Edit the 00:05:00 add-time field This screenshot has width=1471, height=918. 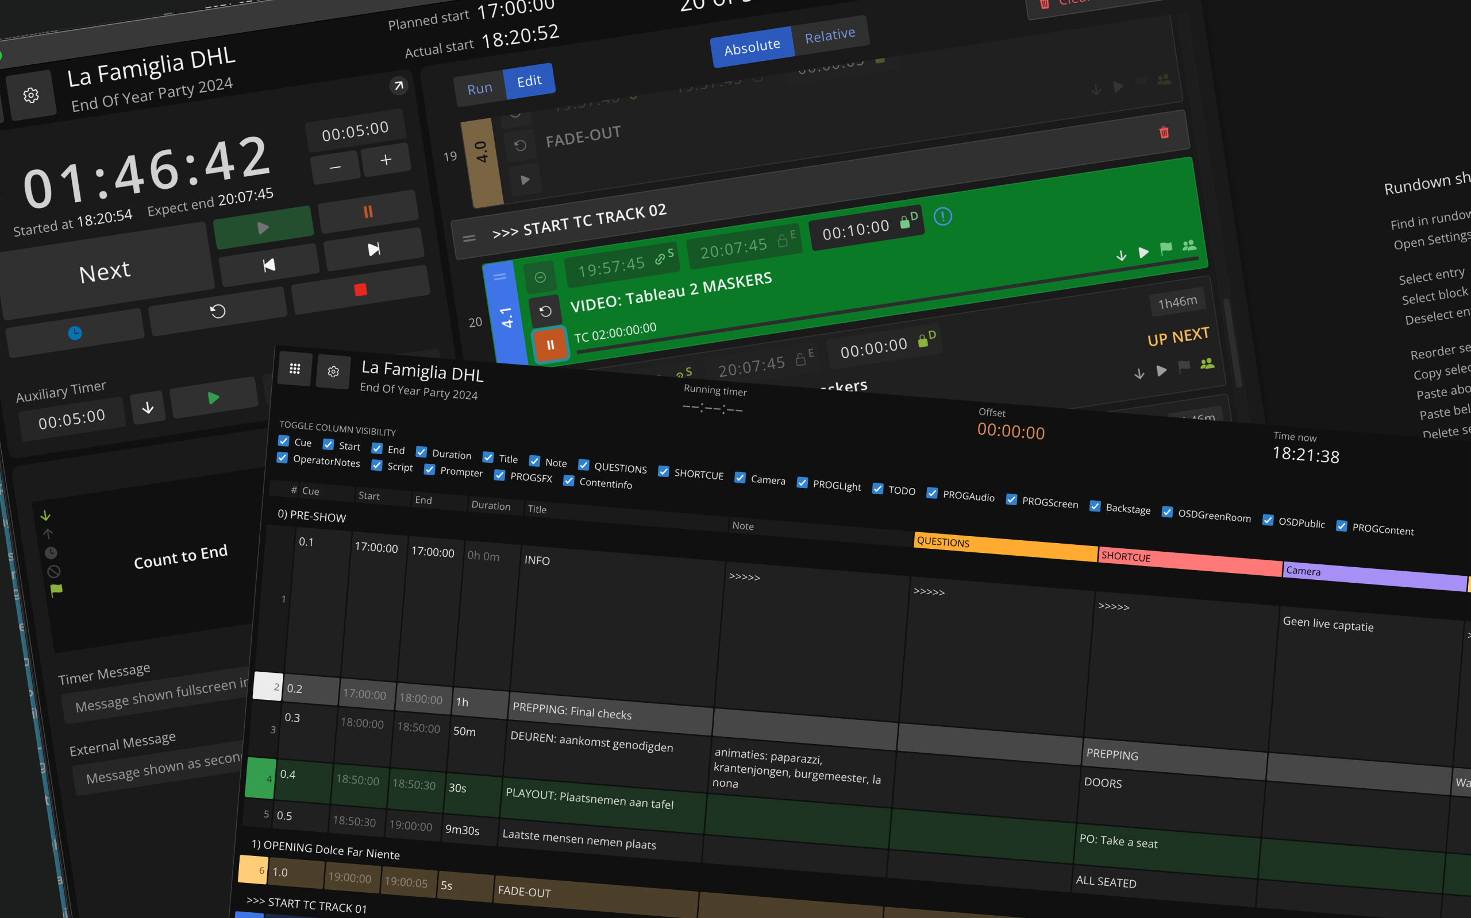tap(356, 130)
